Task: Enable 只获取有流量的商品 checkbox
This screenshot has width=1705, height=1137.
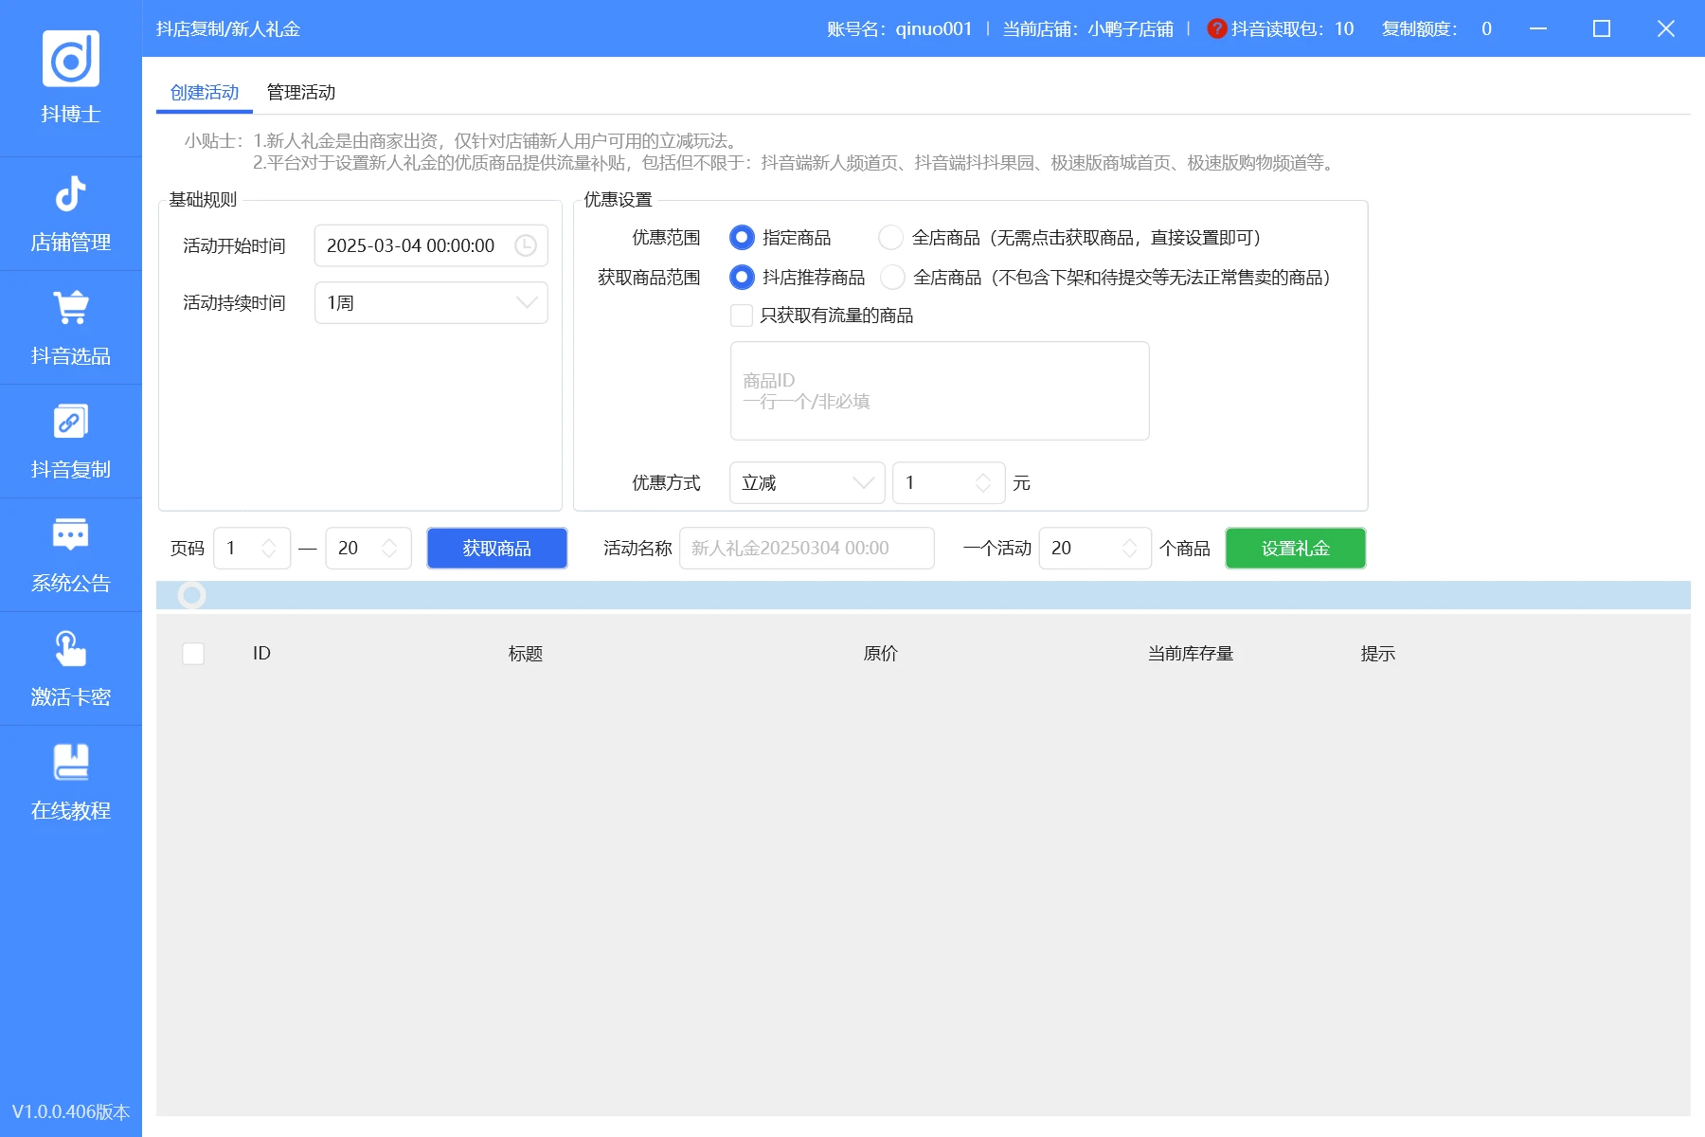Action: pos(742,316)
